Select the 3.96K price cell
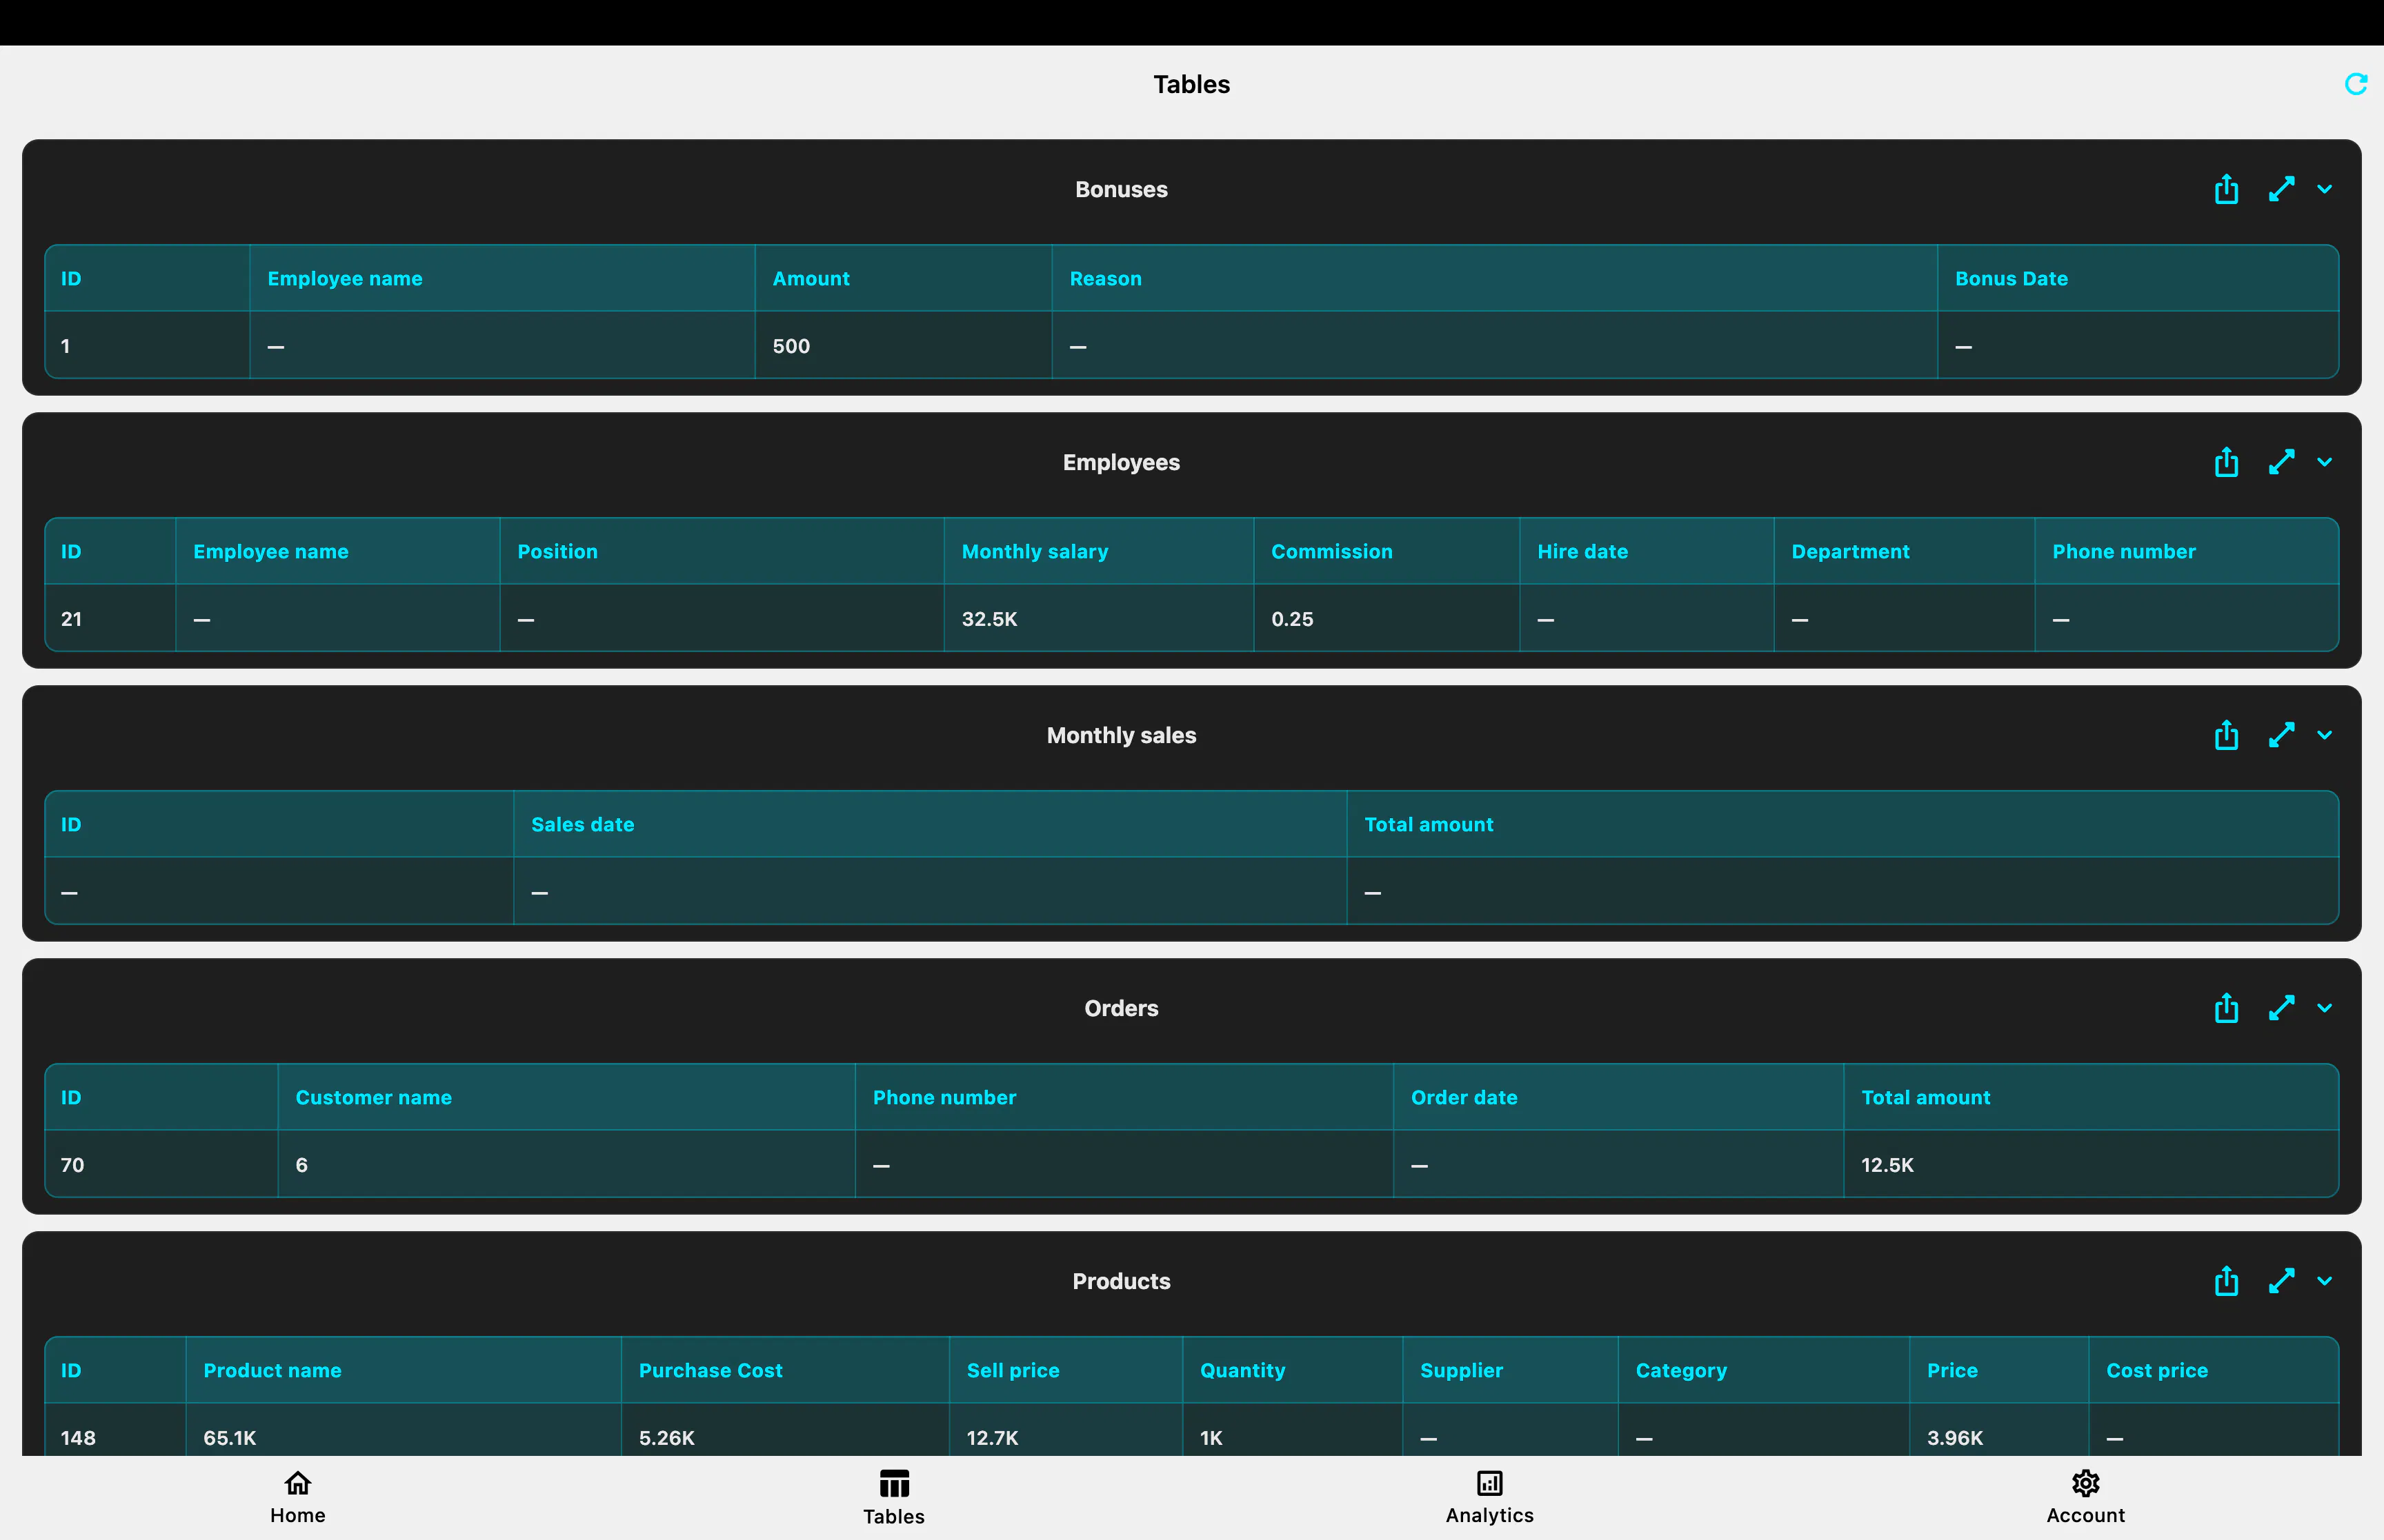Viewport: 2384px width, 1540px height. click(1999, 1430)
